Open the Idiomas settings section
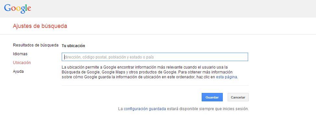 click(x=20, y=54)
